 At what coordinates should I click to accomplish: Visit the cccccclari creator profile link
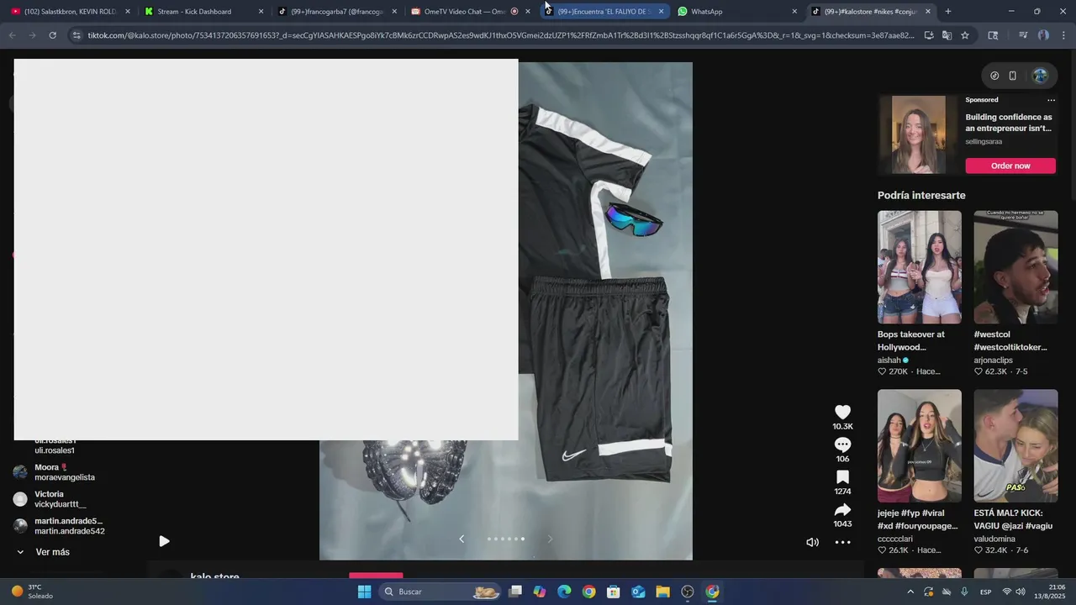[x=895, y=539]
